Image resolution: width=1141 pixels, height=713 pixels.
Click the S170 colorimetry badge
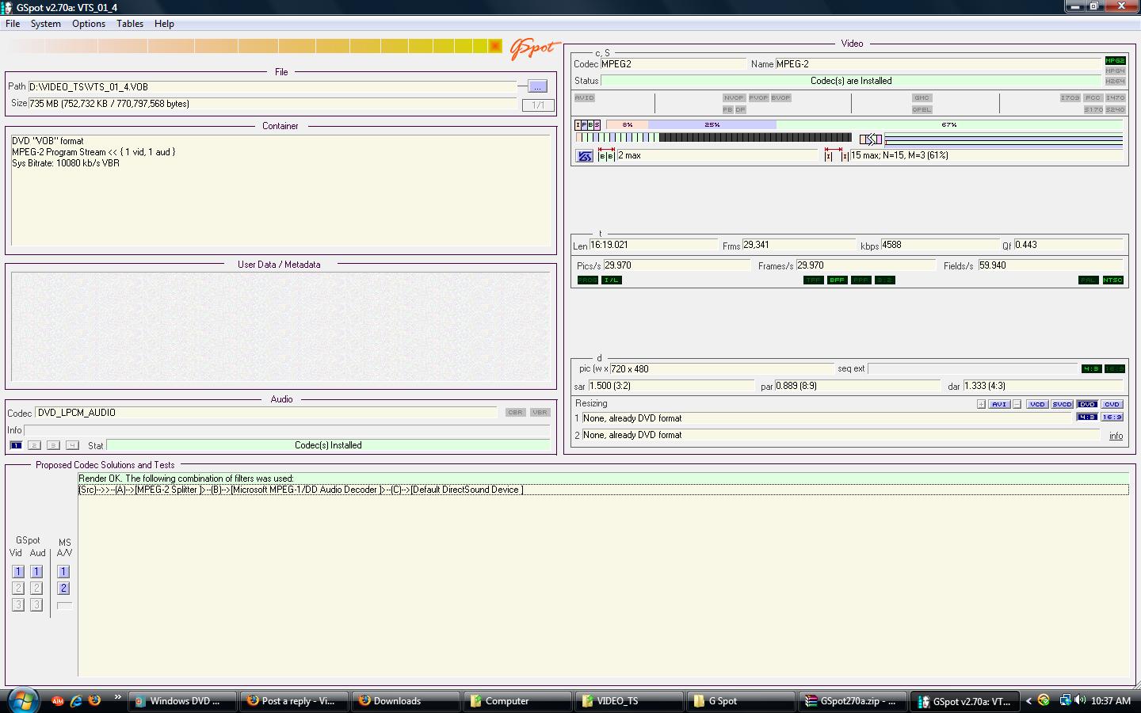click(x=1093, y=109)
